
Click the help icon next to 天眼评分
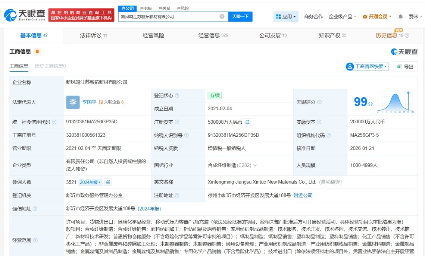[x=319, y=102]
